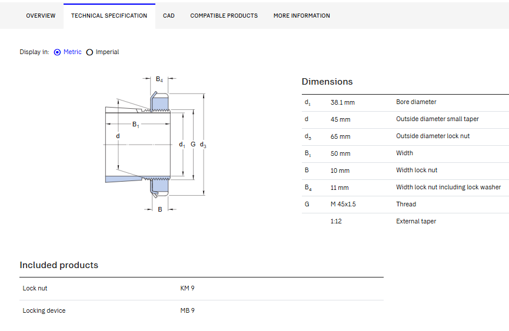Click the '38.1 mm' bore diameter value
509x331 pixels.
click(x=342, y=102)
